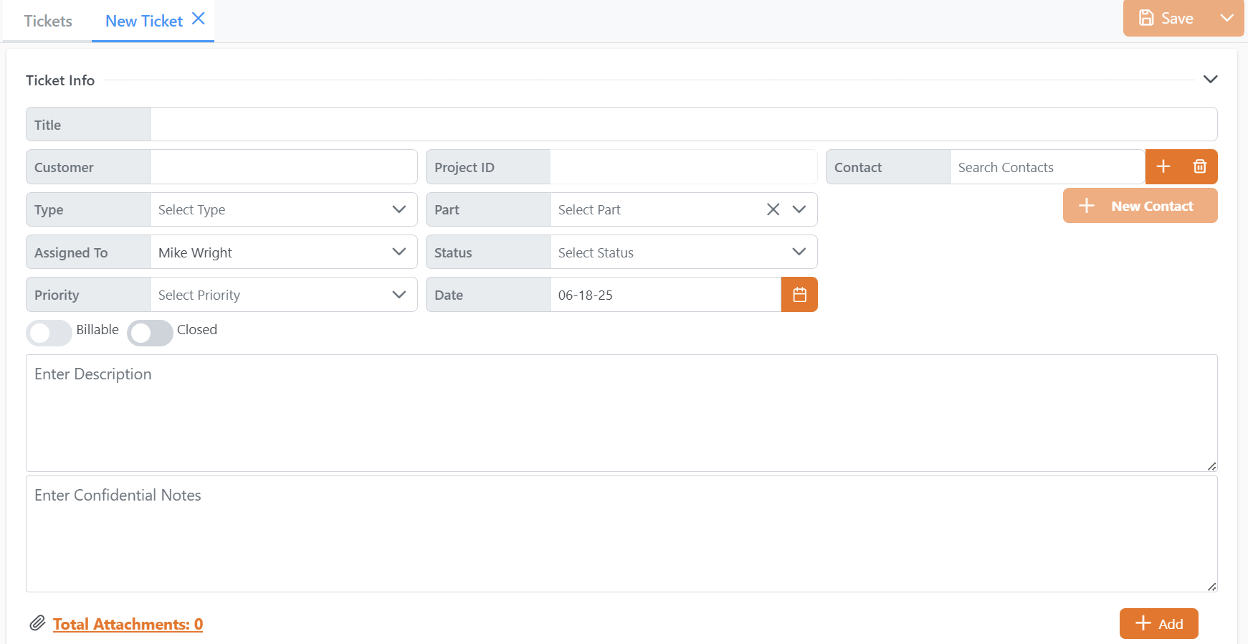Viewport: 1248px width, 644px height.
Task: Click the plus icon beside Contact search
Action: pyautogui.click(x=1163, y=167)
